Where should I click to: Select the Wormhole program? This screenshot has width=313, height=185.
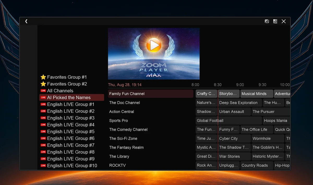pyautogui.click(x=268, y=138)
